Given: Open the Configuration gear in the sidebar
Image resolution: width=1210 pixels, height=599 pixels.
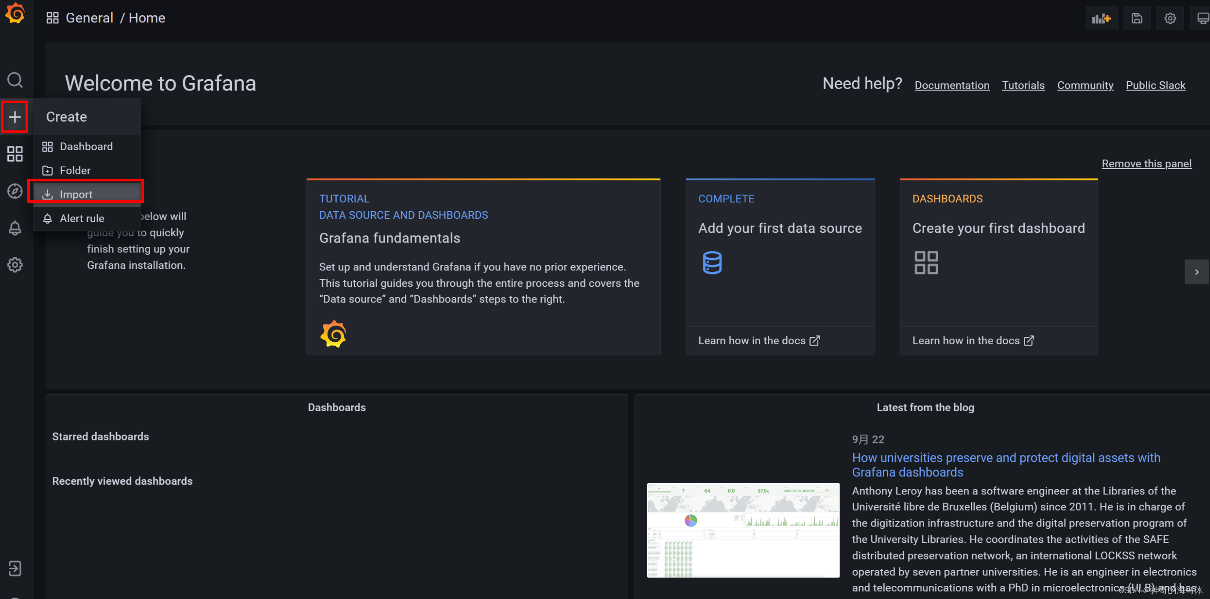Looking at the screenshot, I should [x=15, y=265].
